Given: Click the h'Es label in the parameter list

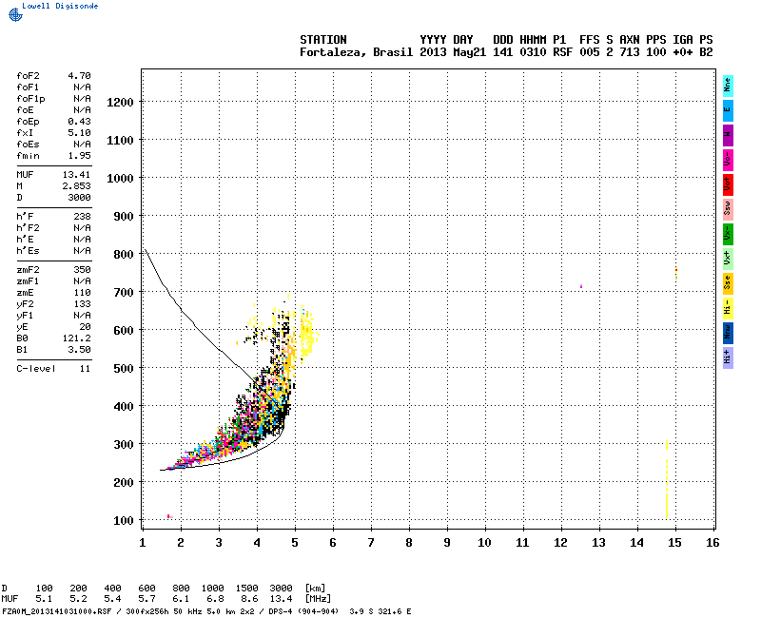Looking at the screenshot, I should pyautogui.click(x=28, y=251).
